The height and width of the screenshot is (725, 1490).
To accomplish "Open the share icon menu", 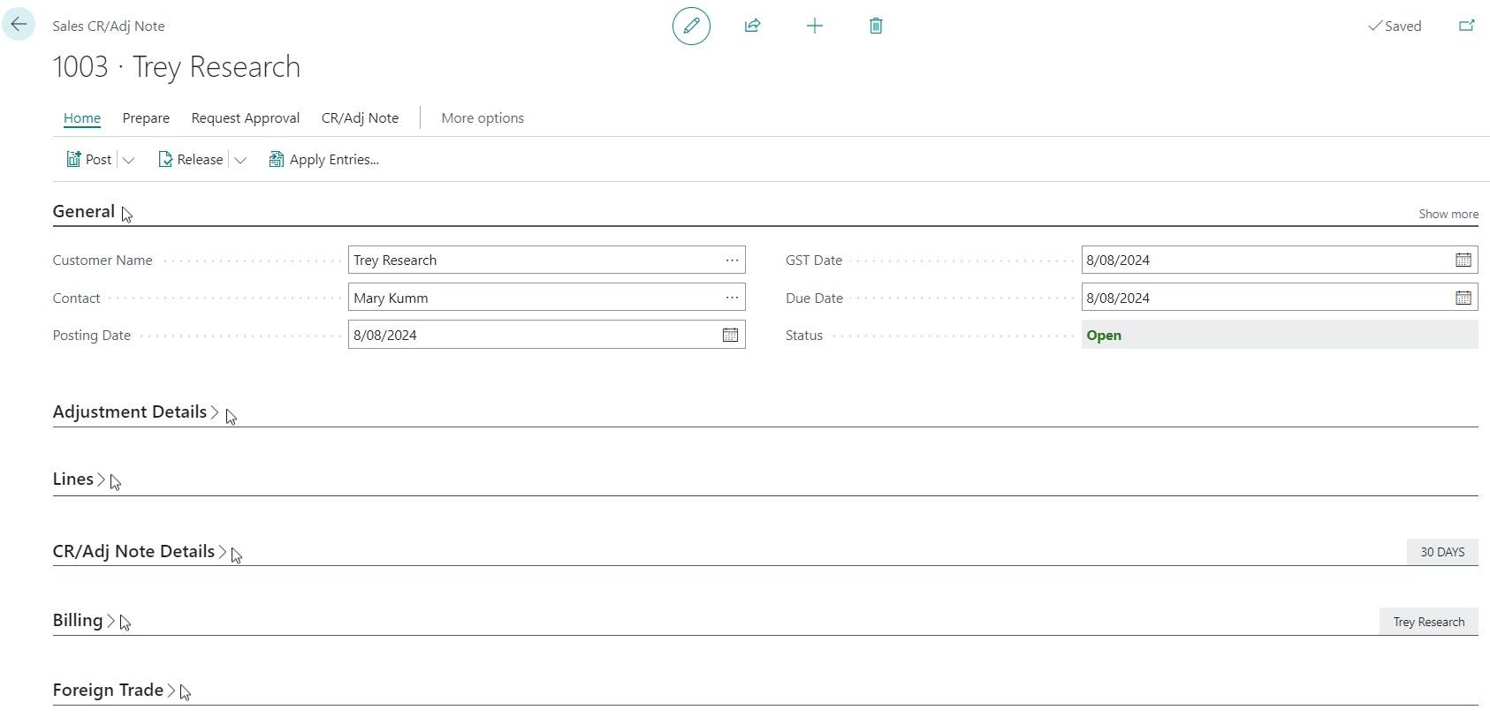I will pyautogui.click(x=753, y=26).
